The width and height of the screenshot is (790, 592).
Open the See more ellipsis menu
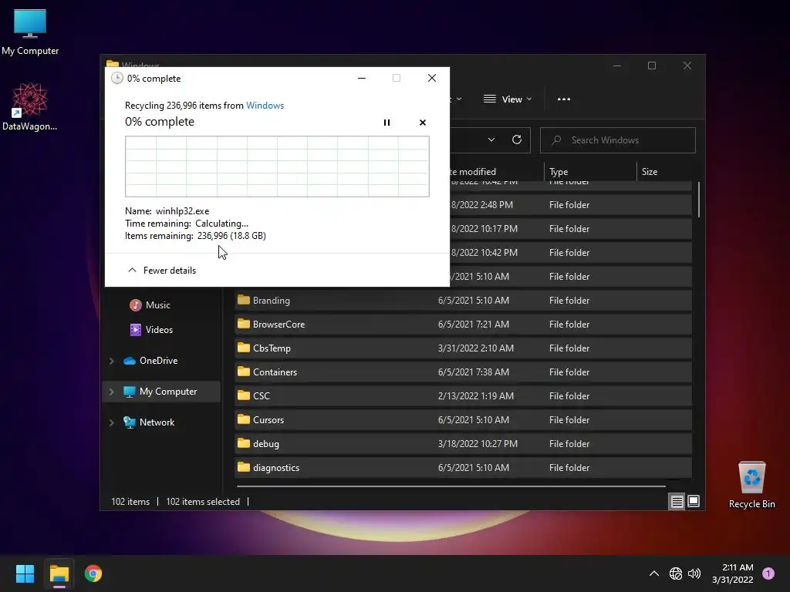click(564, 99)
